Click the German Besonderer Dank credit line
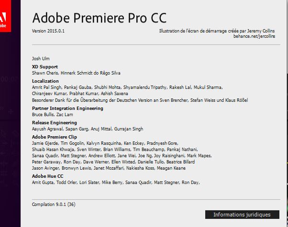288x227 pixels. tap(140, 100)
